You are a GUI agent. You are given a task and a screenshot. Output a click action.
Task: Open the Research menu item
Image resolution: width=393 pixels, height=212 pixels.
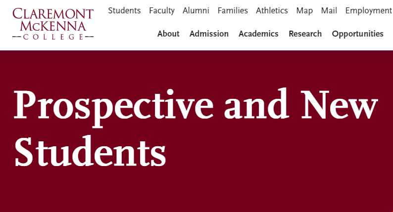(305, 34)
